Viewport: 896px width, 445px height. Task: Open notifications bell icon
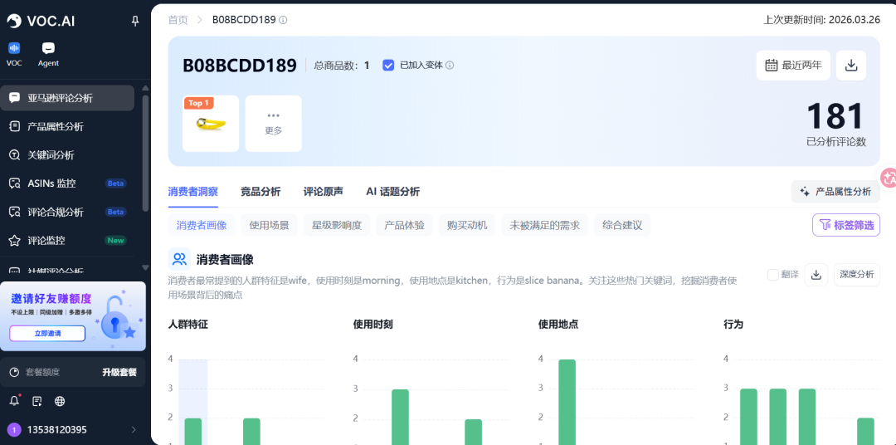(14, 401)
